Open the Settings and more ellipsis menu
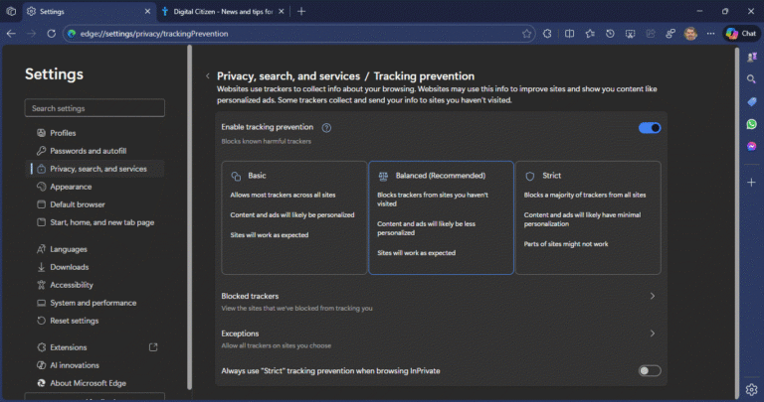 tap(711, 34)
